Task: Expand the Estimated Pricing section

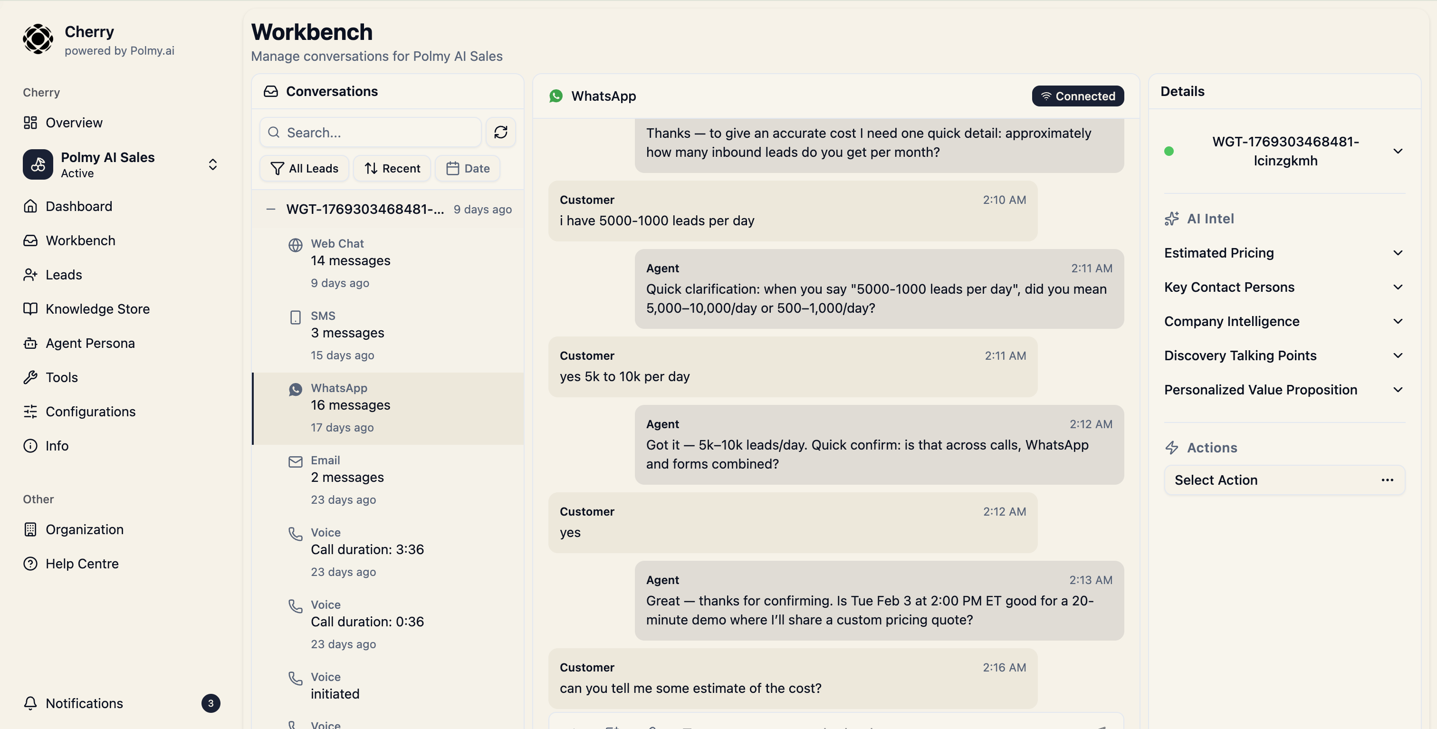Action: click(x=1398, y=253)
